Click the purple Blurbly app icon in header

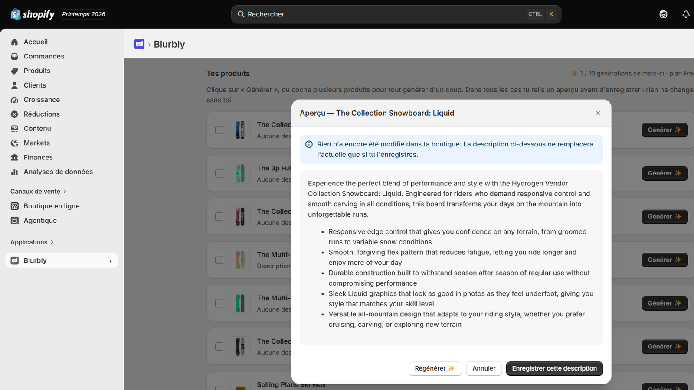click(x=139, y=44)
